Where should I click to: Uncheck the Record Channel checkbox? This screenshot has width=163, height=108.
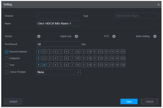point(7,52)
